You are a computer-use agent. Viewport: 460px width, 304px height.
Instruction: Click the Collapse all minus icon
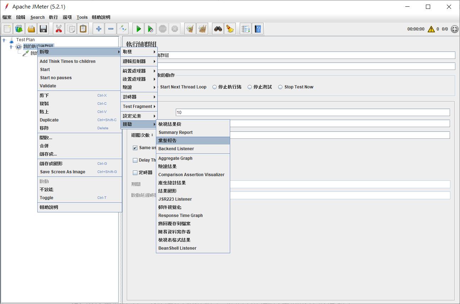tap(111, 29)
